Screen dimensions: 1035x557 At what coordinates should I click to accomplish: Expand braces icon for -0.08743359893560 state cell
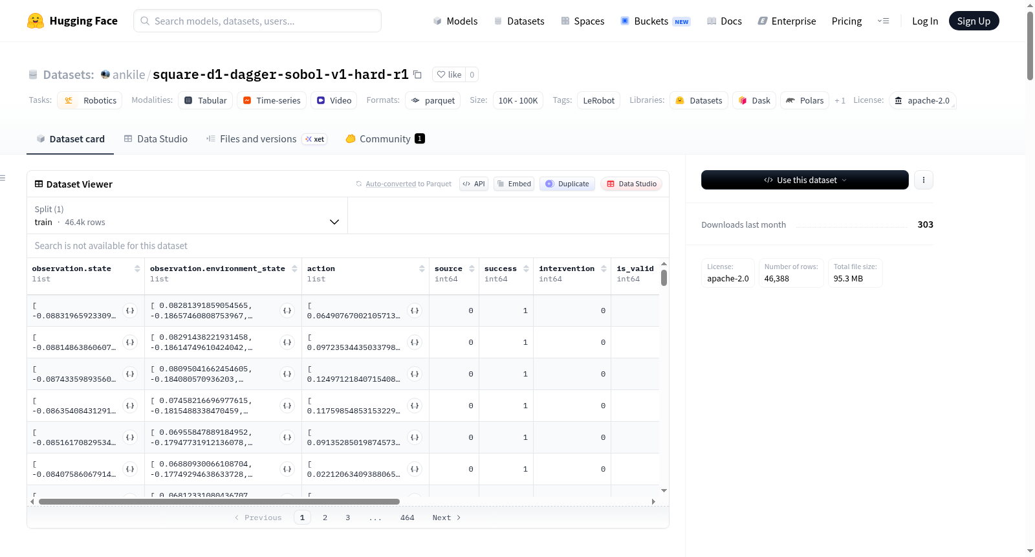click(130, 374)
